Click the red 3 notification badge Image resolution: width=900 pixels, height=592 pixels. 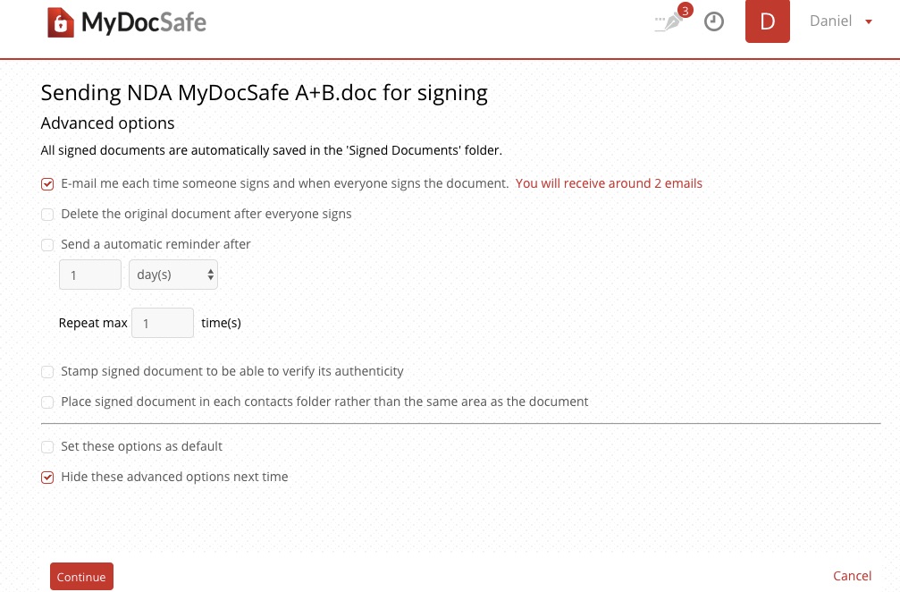coord(686,11)
